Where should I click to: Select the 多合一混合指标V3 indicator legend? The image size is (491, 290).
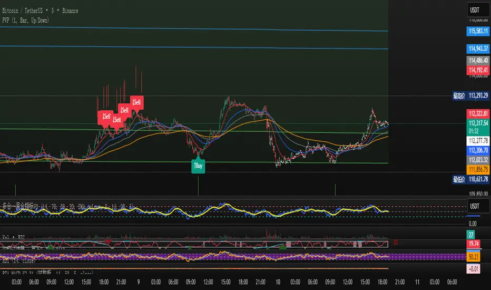[67, 207]
